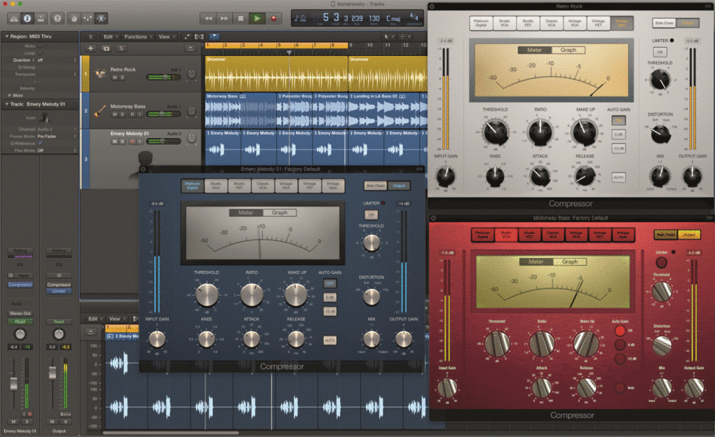715x437 pixels.
Task: Start recording with the red Record button
Action: [273, 18]
